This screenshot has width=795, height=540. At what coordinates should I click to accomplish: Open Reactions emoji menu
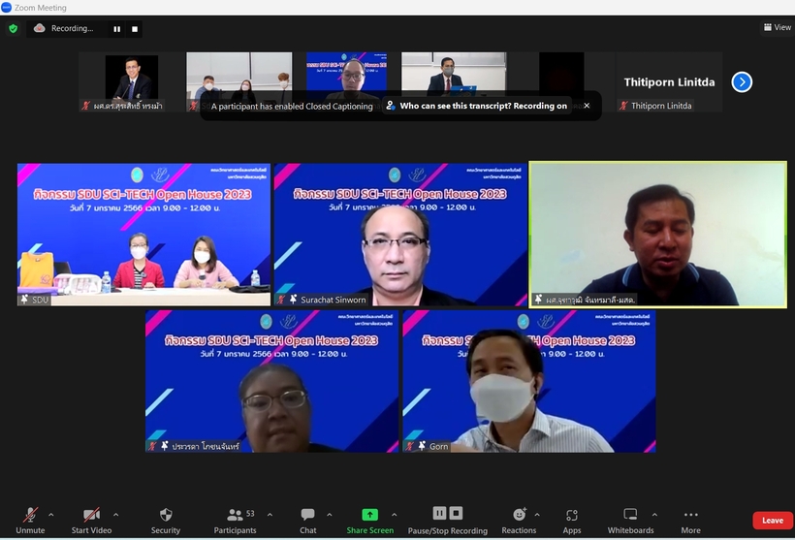pyautogui.click(x=519, y=521)
